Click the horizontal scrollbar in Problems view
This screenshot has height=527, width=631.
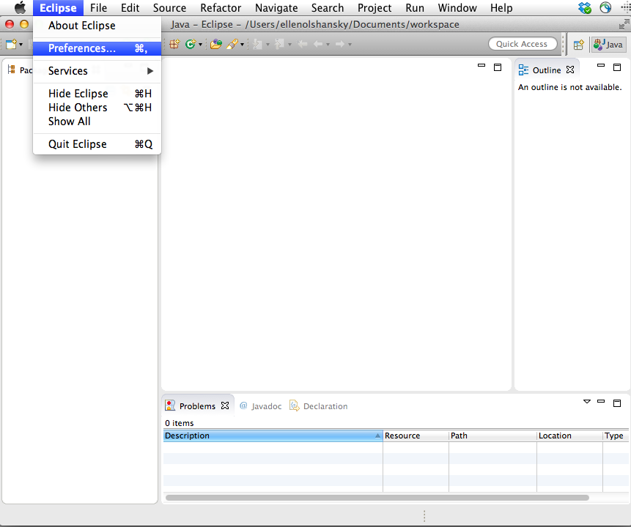point(377,498)
